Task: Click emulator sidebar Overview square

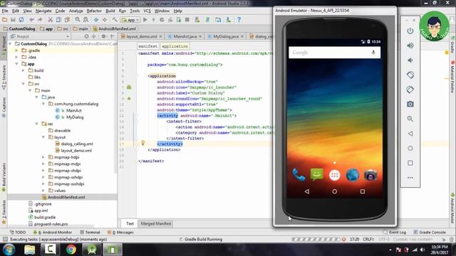Action: pos(410,163)
